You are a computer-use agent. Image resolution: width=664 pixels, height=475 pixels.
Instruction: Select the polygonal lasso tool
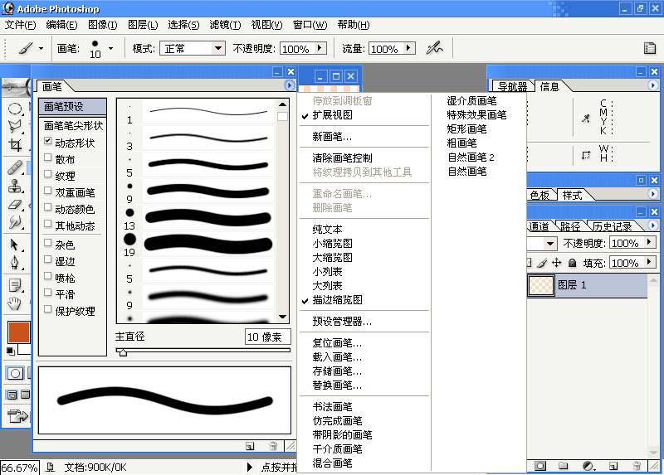(15, 126)
